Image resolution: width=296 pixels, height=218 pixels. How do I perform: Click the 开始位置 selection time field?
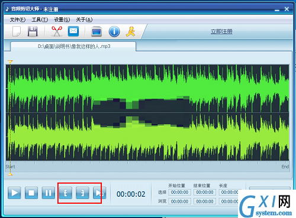point(179,192)
